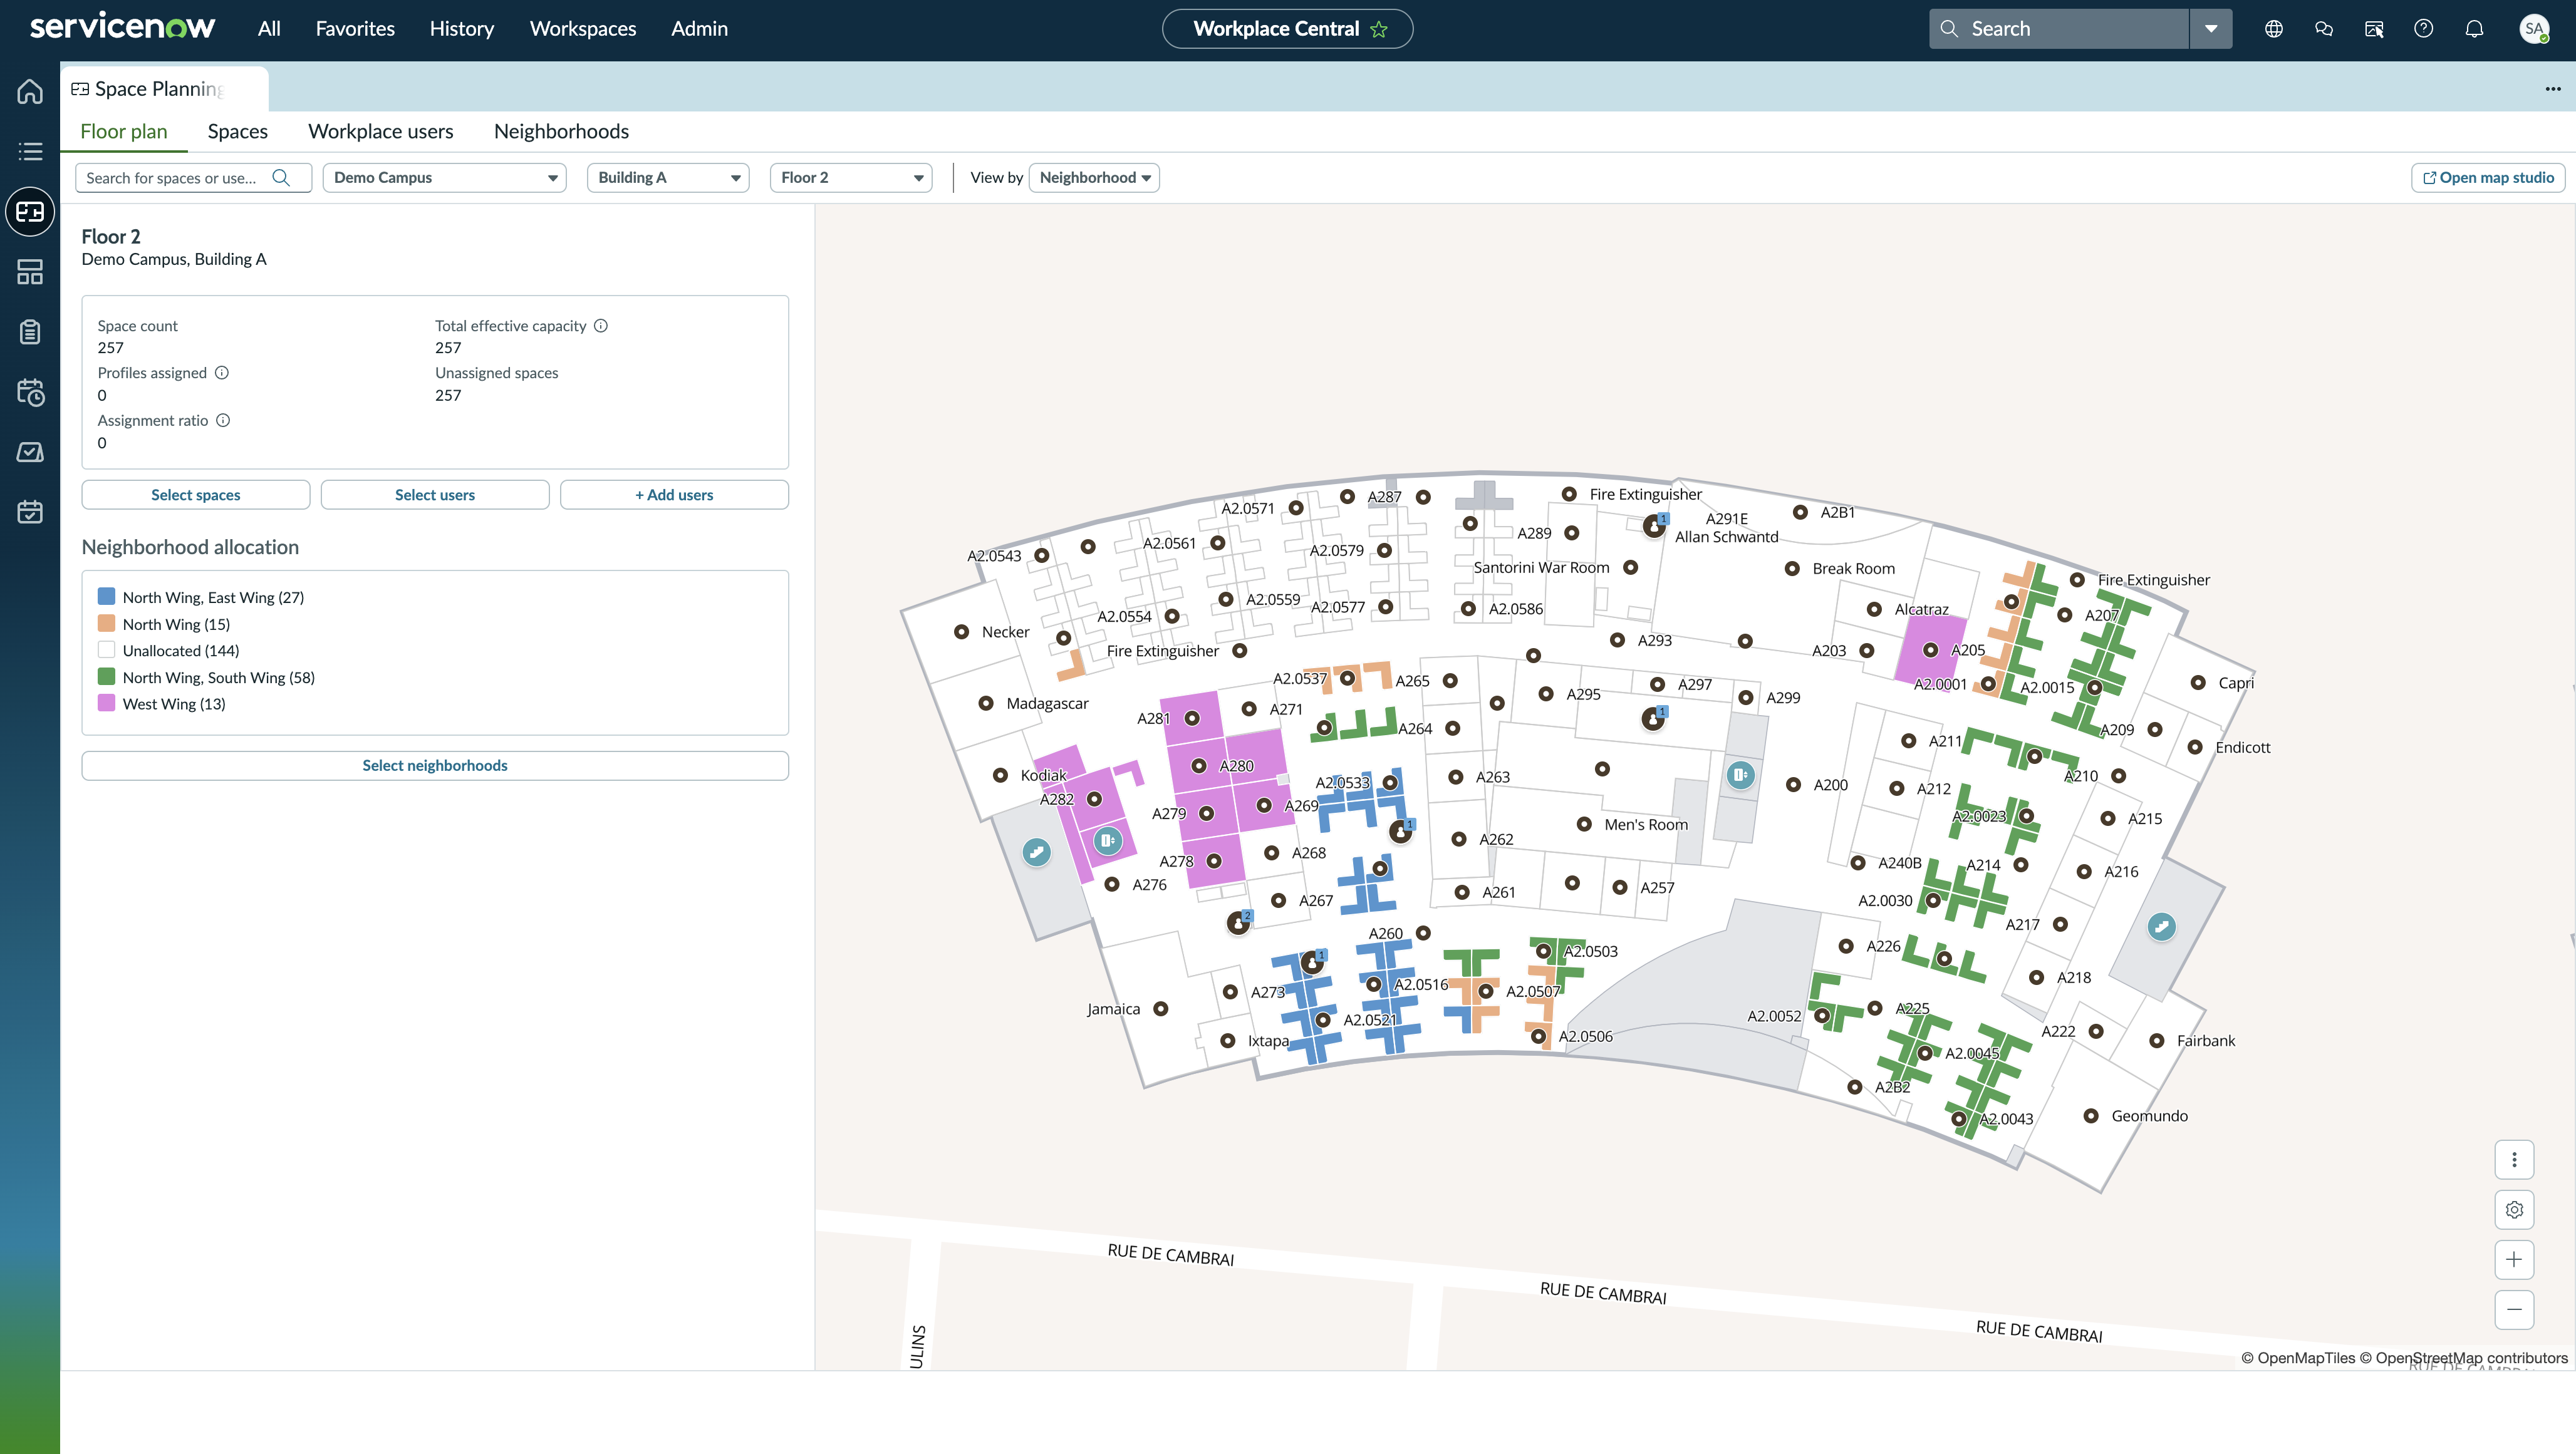Viewport: 2576px width, 1454px height.
Task: Open the Workspaces menu
Action: pos(583,29)
